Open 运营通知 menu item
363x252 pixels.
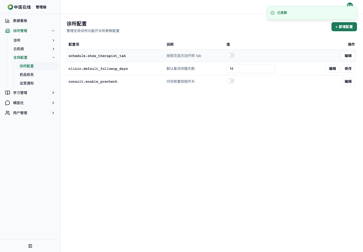[37, 83]
